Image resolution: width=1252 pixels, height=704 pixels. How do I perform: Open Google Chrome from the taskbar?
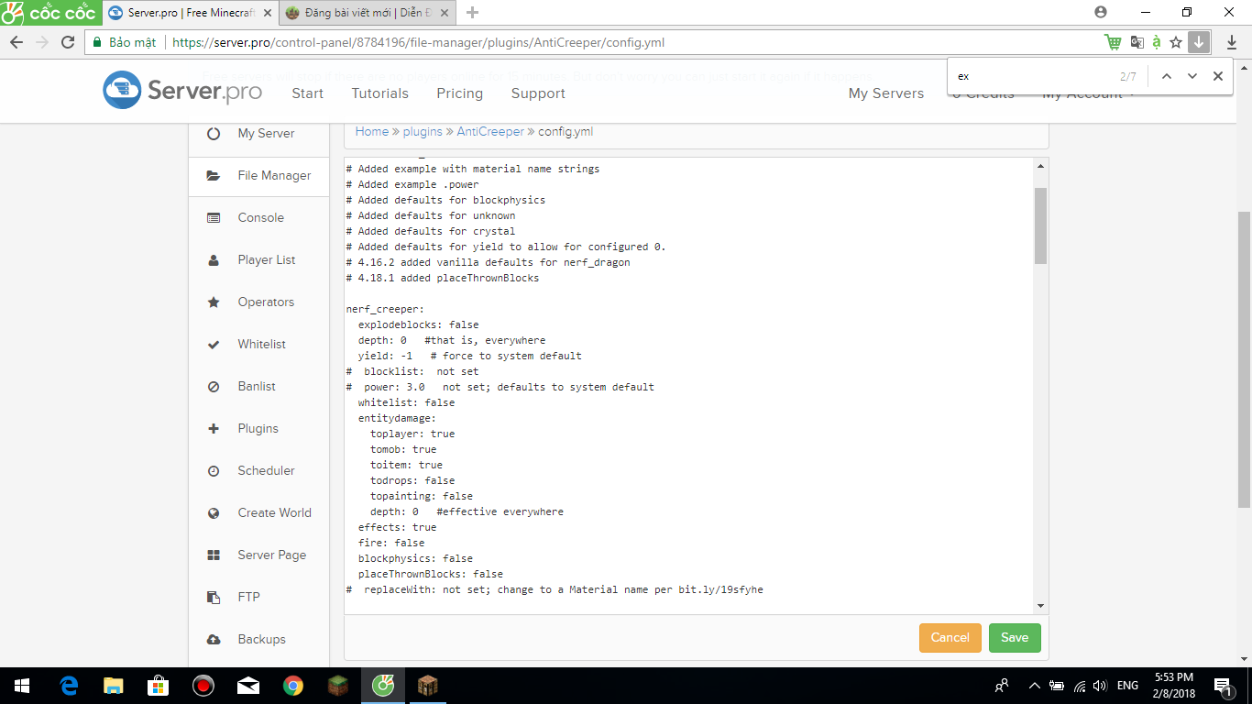(x=293, y=686)
